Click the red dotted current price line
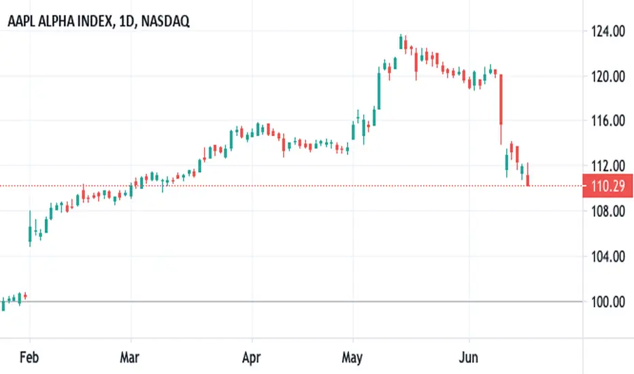 (x=291, y=186)
